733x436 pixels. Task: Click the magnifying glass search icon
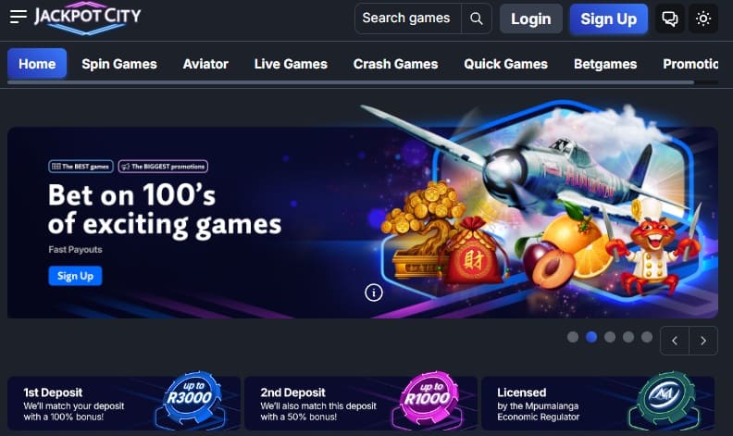[x=477, y=19]
